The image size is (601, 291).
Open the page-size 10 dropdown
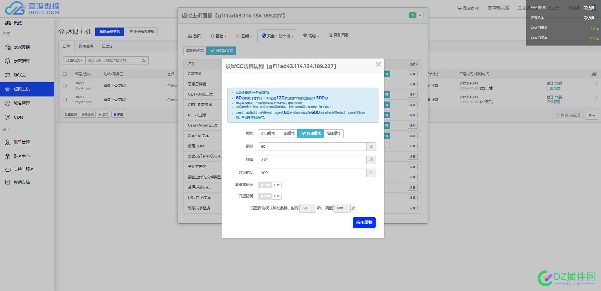point(591,115)
